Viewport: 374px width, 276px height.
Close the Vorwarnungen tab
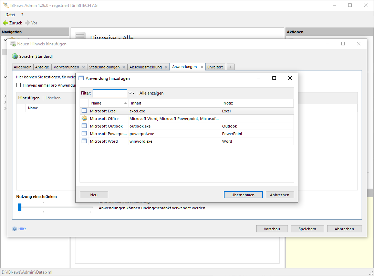pos(83,67)
